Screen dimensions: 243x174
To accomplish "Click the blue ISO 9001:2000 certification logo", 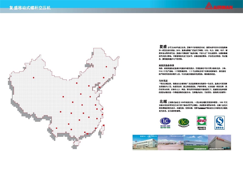I will click(x=163, y=121).
